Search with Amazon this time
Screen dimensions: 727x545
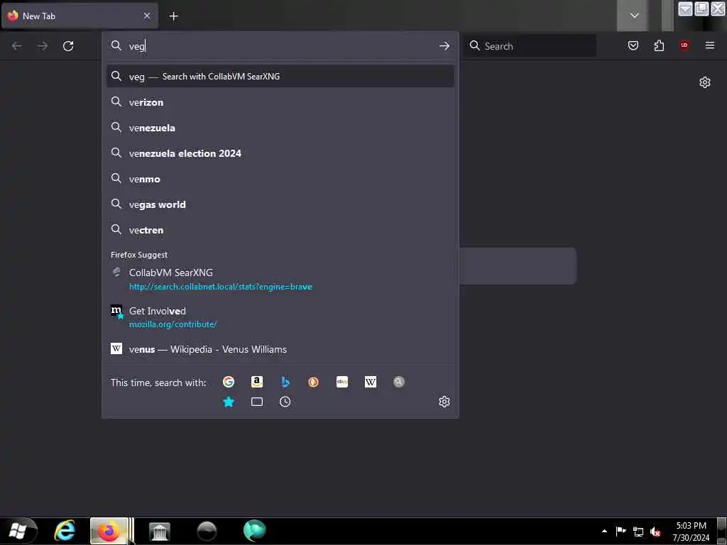coord(257,382)
